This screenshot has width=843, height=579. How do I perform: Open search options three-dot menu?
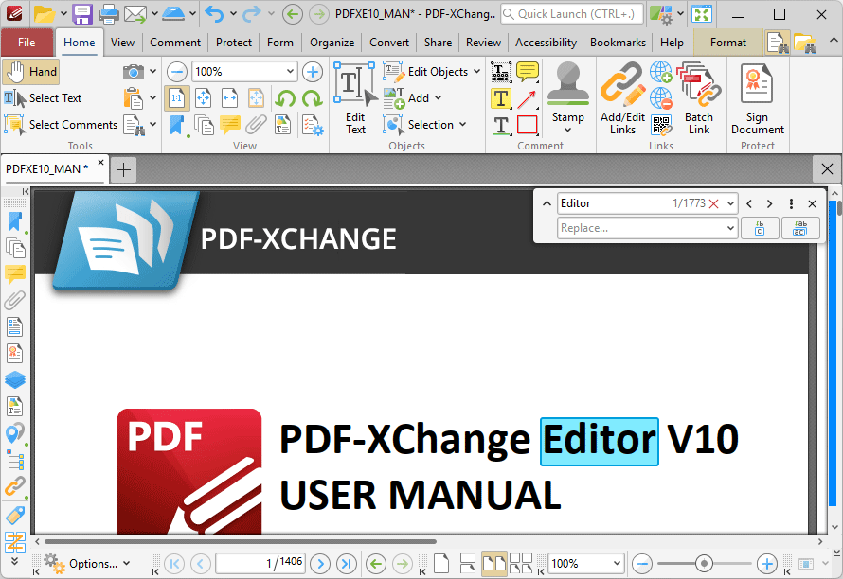(791, 203)
